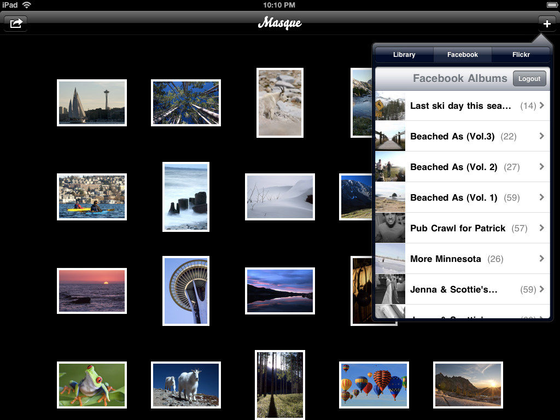Select the snow drift photo
This screenshot has height=420, width=560.
(x=280, y=197)
